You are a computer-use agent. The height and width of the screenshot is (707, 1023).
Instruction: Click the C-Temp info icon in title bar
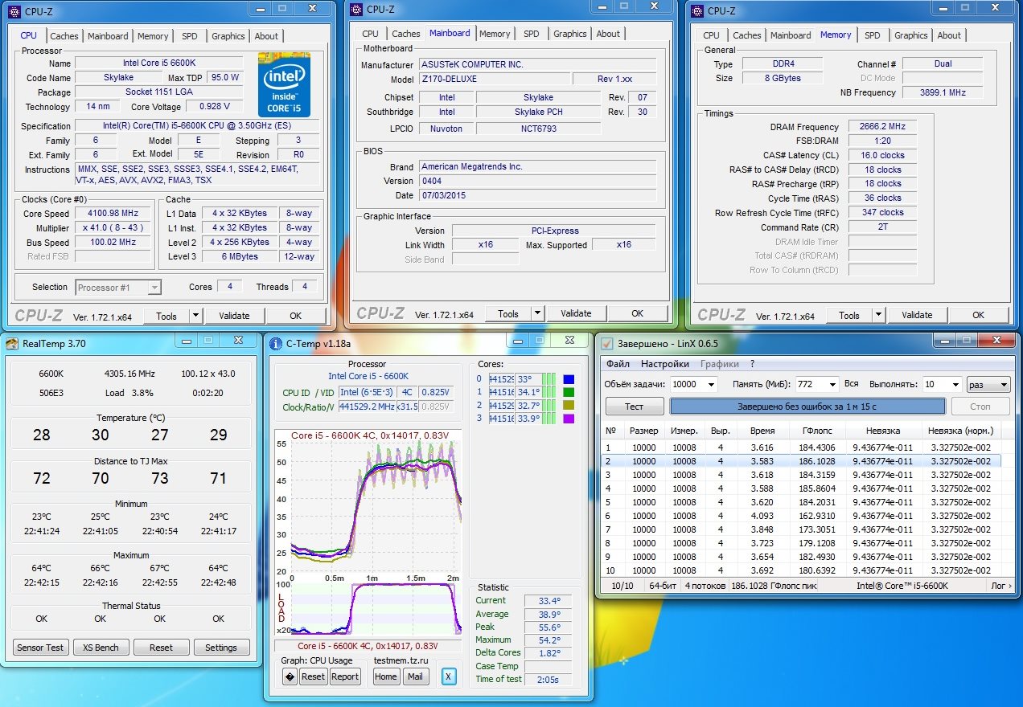click(x=275, y=343)
